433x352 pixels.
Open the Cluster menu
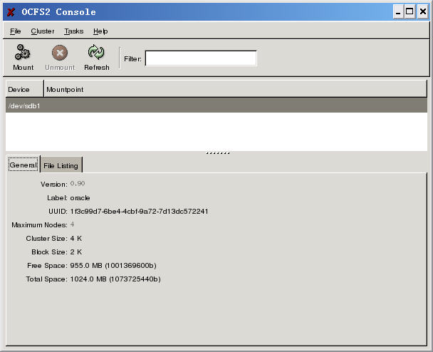(43, 31)
